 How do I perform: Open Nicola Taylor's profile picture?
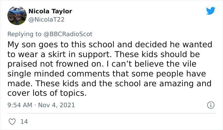tap(17, 15)
